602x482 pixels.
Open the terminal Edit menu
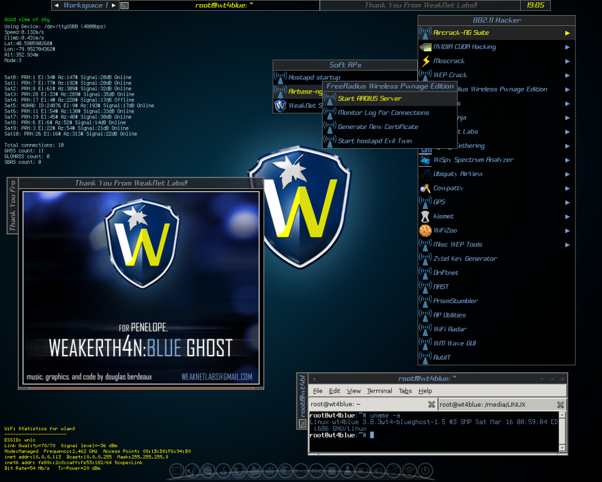click(x=334, y=391)
